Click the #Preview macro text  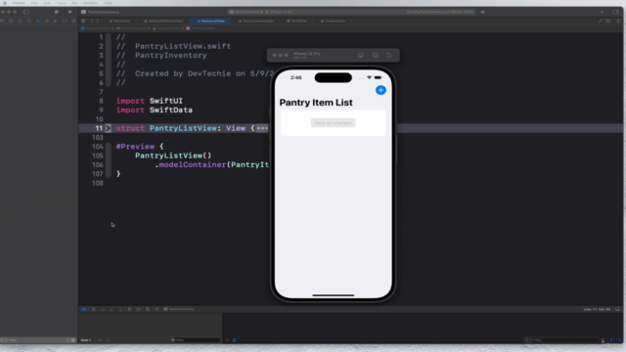click(135, 147)
